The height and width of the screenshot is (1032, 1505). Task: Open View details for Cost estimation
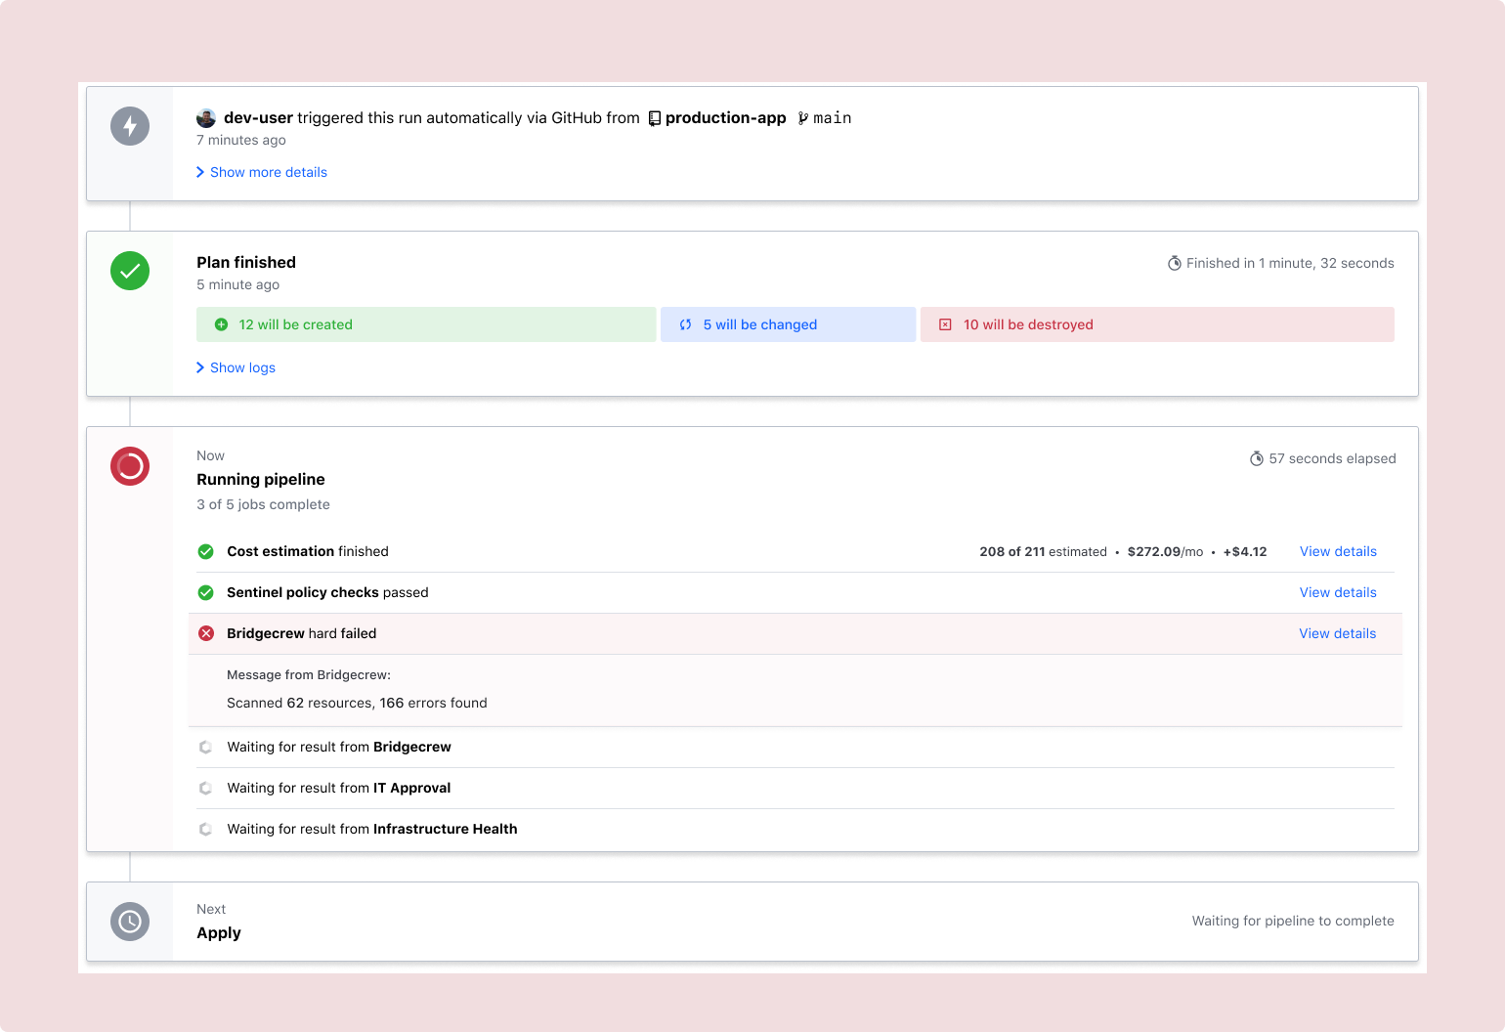(x=1338, y=551)
